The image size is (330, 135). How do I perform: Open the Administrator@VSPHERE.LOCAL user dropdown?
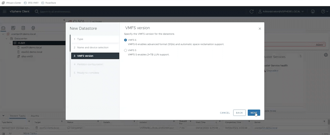281,12
